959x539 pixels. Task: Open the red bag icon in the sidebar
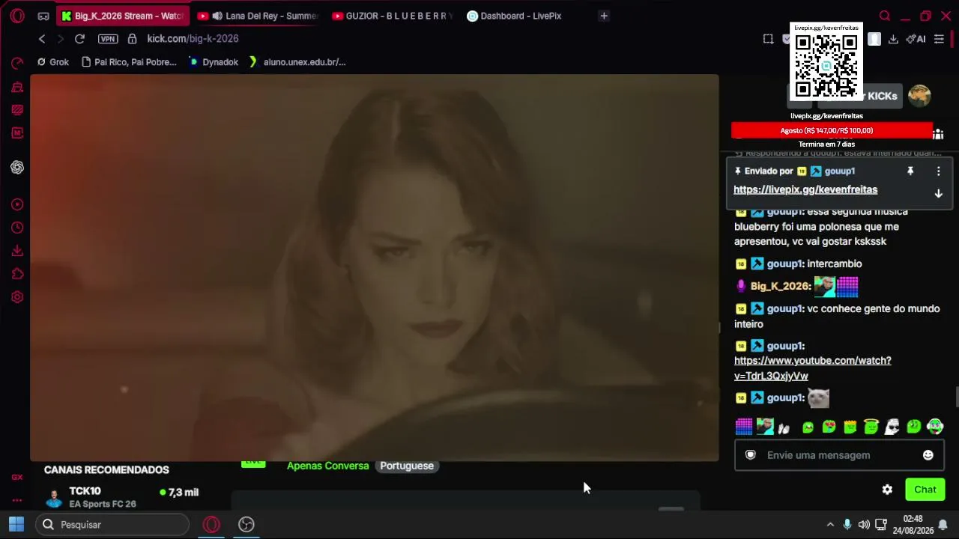click(17, 87)
